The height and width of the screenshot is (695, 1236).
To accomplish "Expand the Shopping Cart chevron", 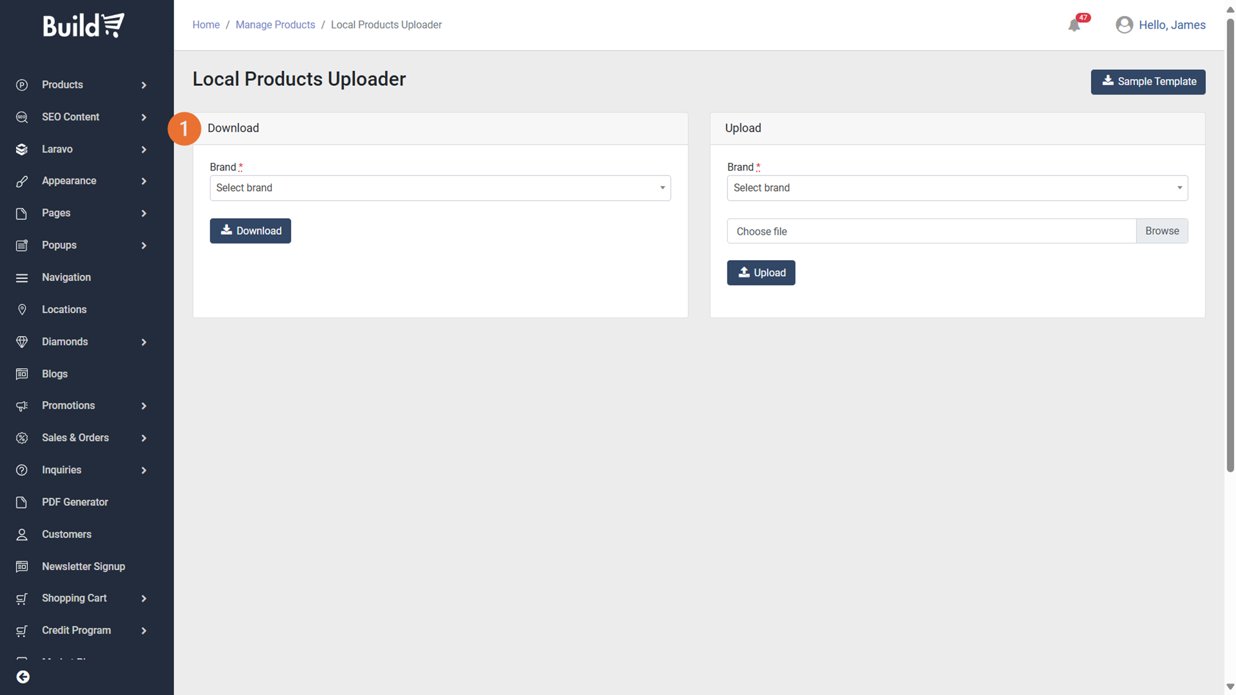I will point(143,599).
